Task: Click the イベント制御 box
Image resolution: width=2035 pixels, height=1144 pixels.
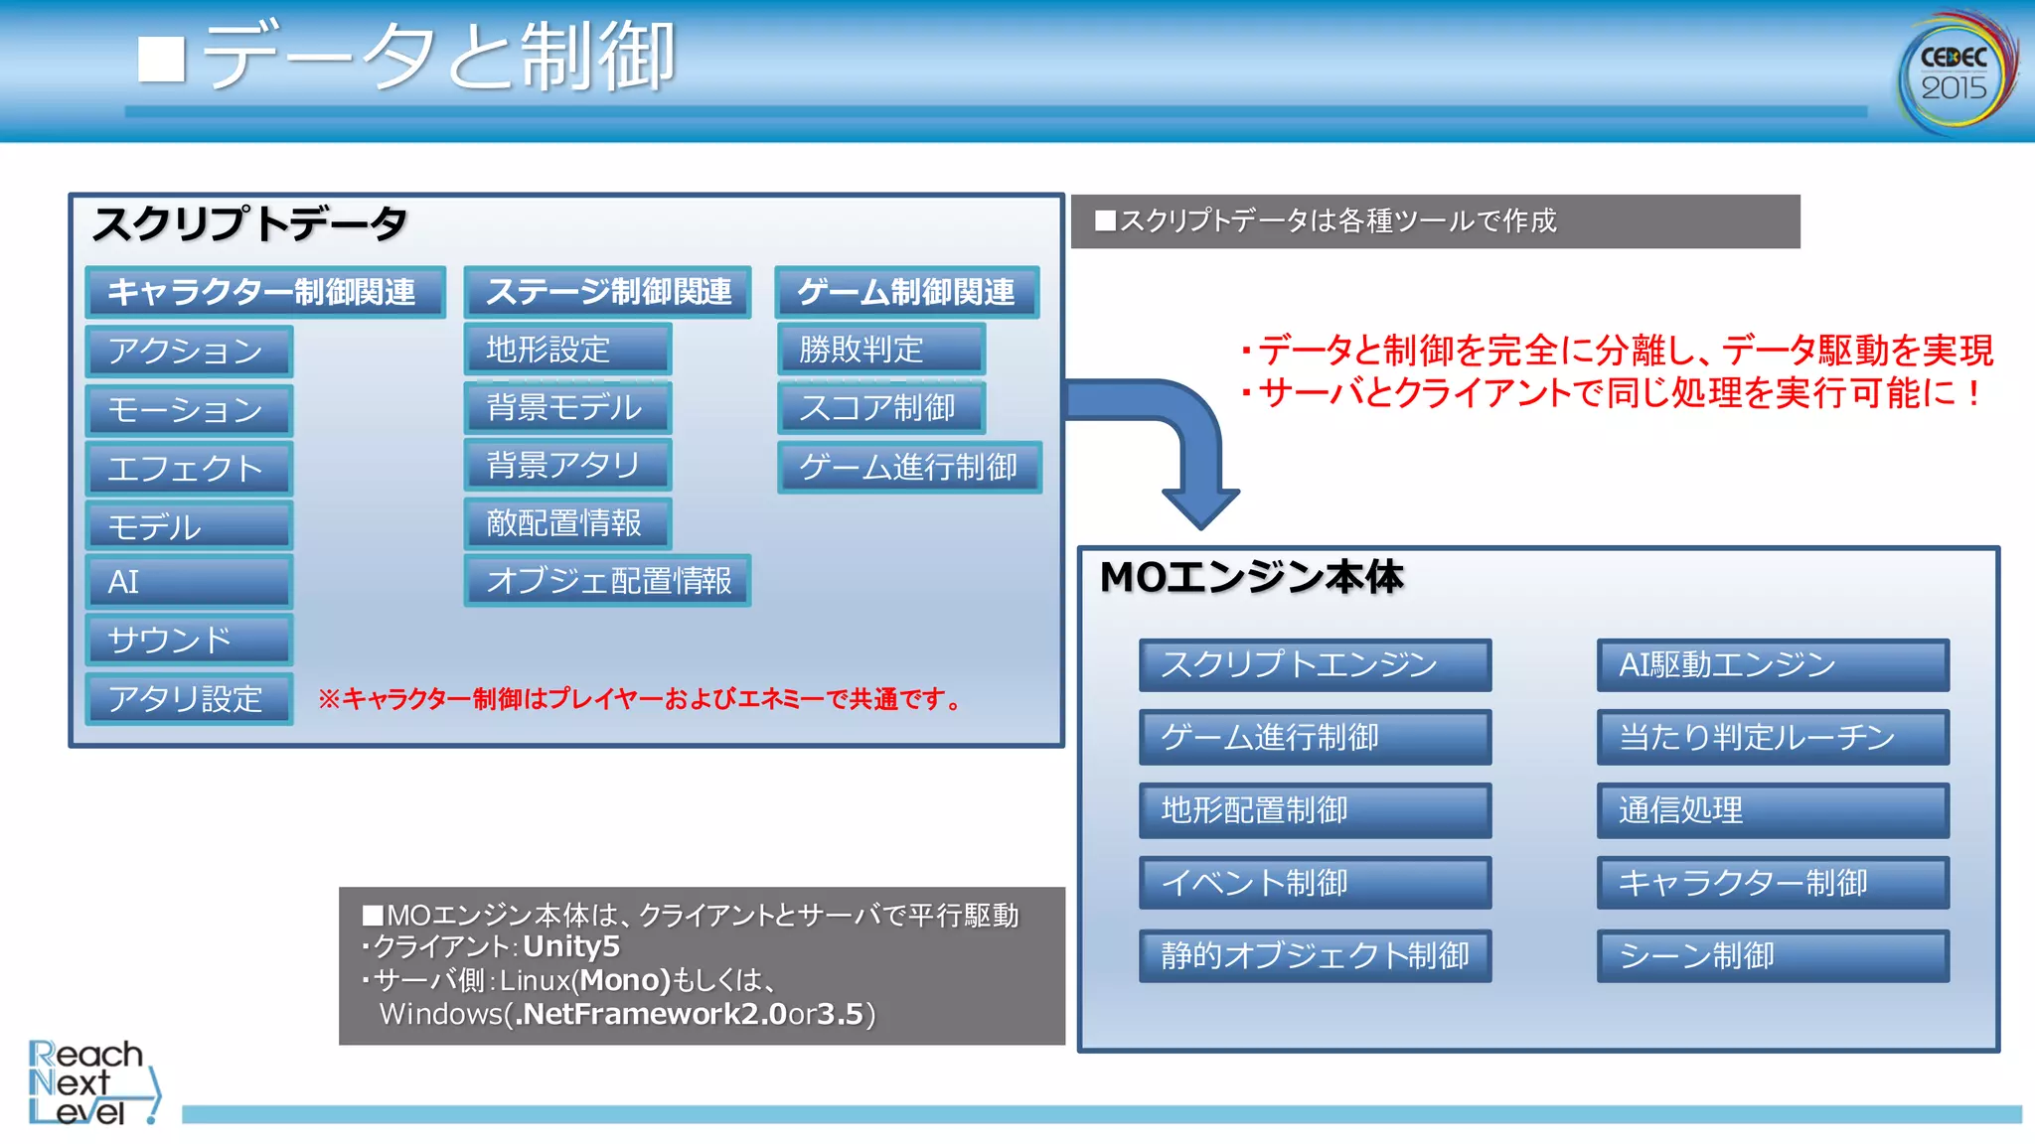Action: pyautogui.click(x=1315, y=883)
